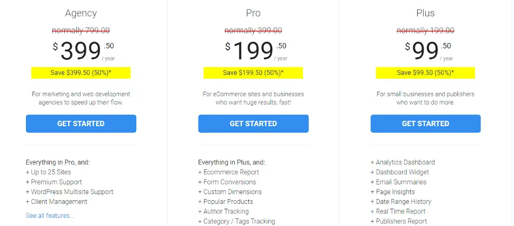Select the Pro plan heading
The height and width of the screenshot is (226, 514).
[x=253, y=13]
